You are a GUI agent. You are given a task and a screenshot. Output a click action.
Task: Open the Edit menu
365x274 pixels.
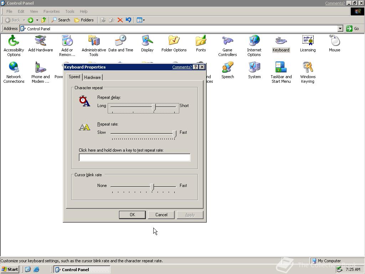(x=21, y=11)
